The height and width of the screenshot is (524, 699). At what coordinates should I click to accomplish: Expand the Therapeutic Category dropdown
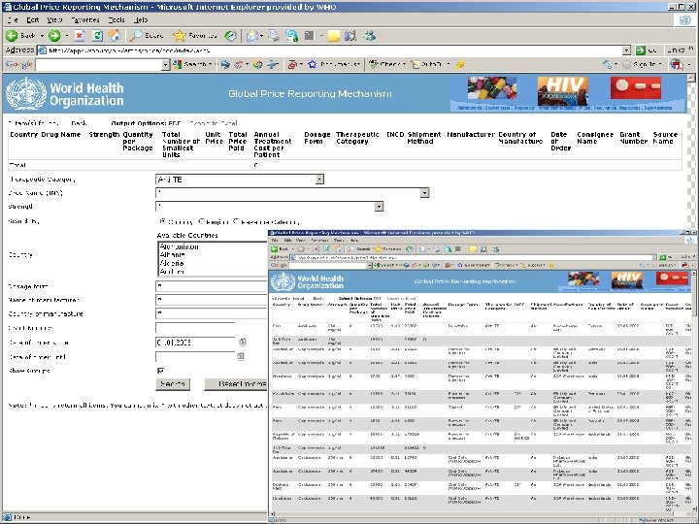point(319,180)
